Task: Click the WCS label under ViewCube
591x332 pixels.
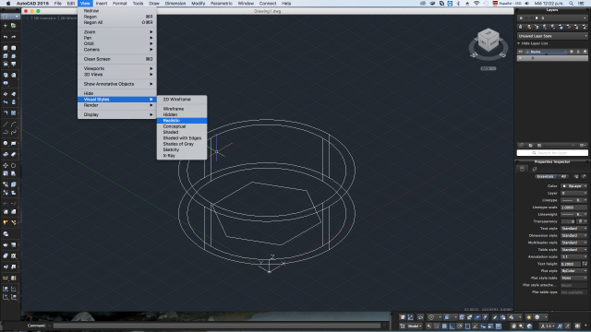Action: [x=488, y=68]
